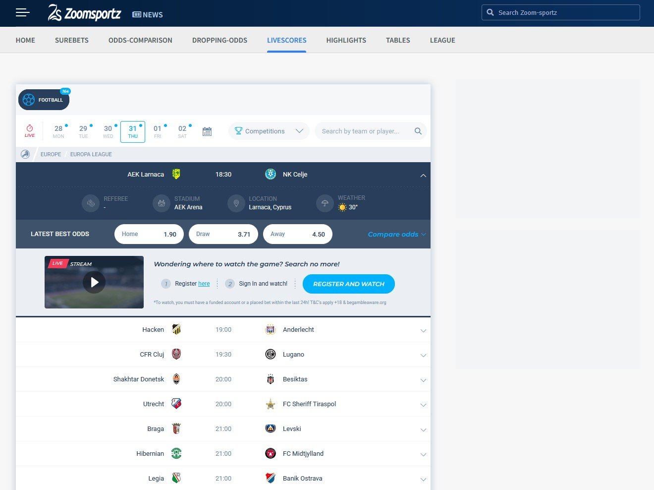Click the Levski team crest
Viewport: 654px width, 490px height.
pyautogui.click(x=271, y=429)
